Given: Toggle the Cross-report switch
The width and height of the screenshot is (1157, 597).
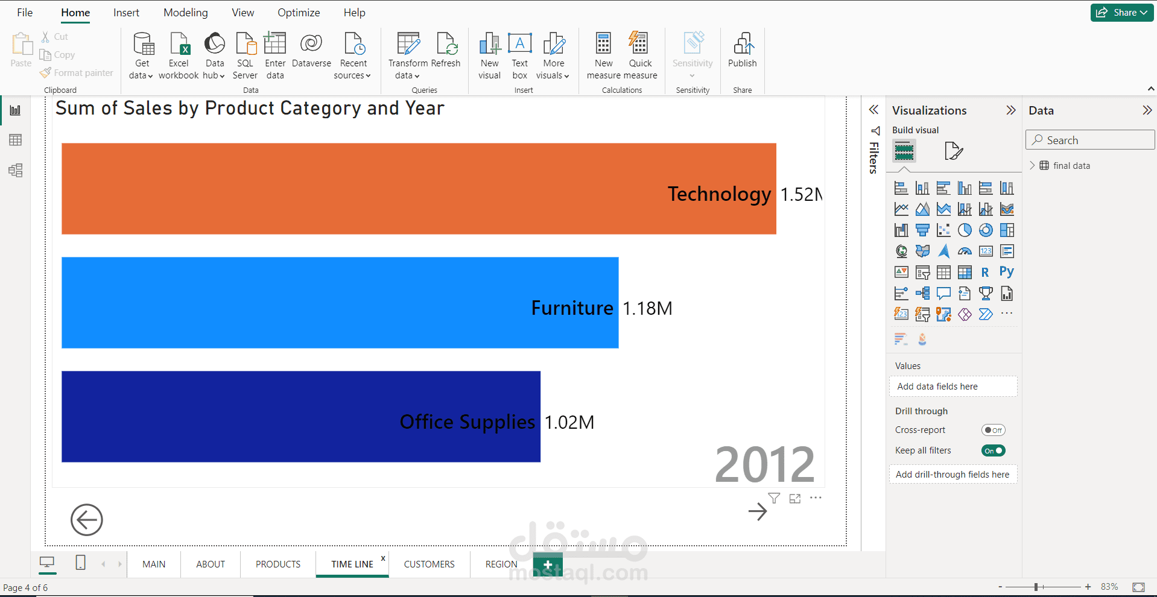Looking at the screenshot, I should pyautogui.click(x=993, y=430).
